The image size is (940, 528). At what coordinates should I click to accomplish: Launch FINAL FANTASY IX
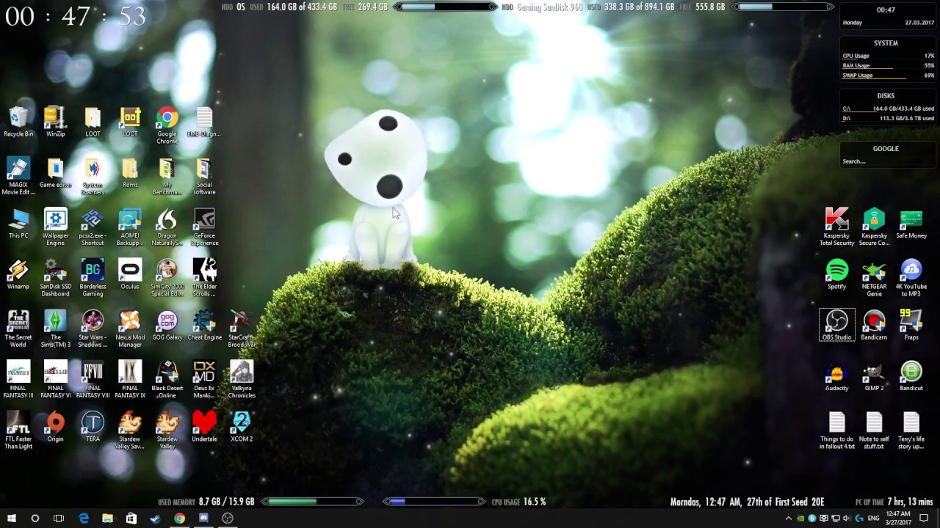[130, 380]
